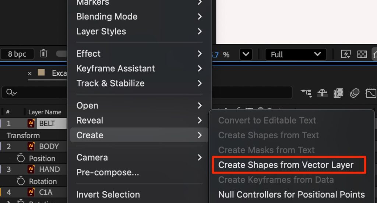Click Create Shapes from Vector Layer
This screenshot has width=377, height=203.
click(x=286, y=165)
